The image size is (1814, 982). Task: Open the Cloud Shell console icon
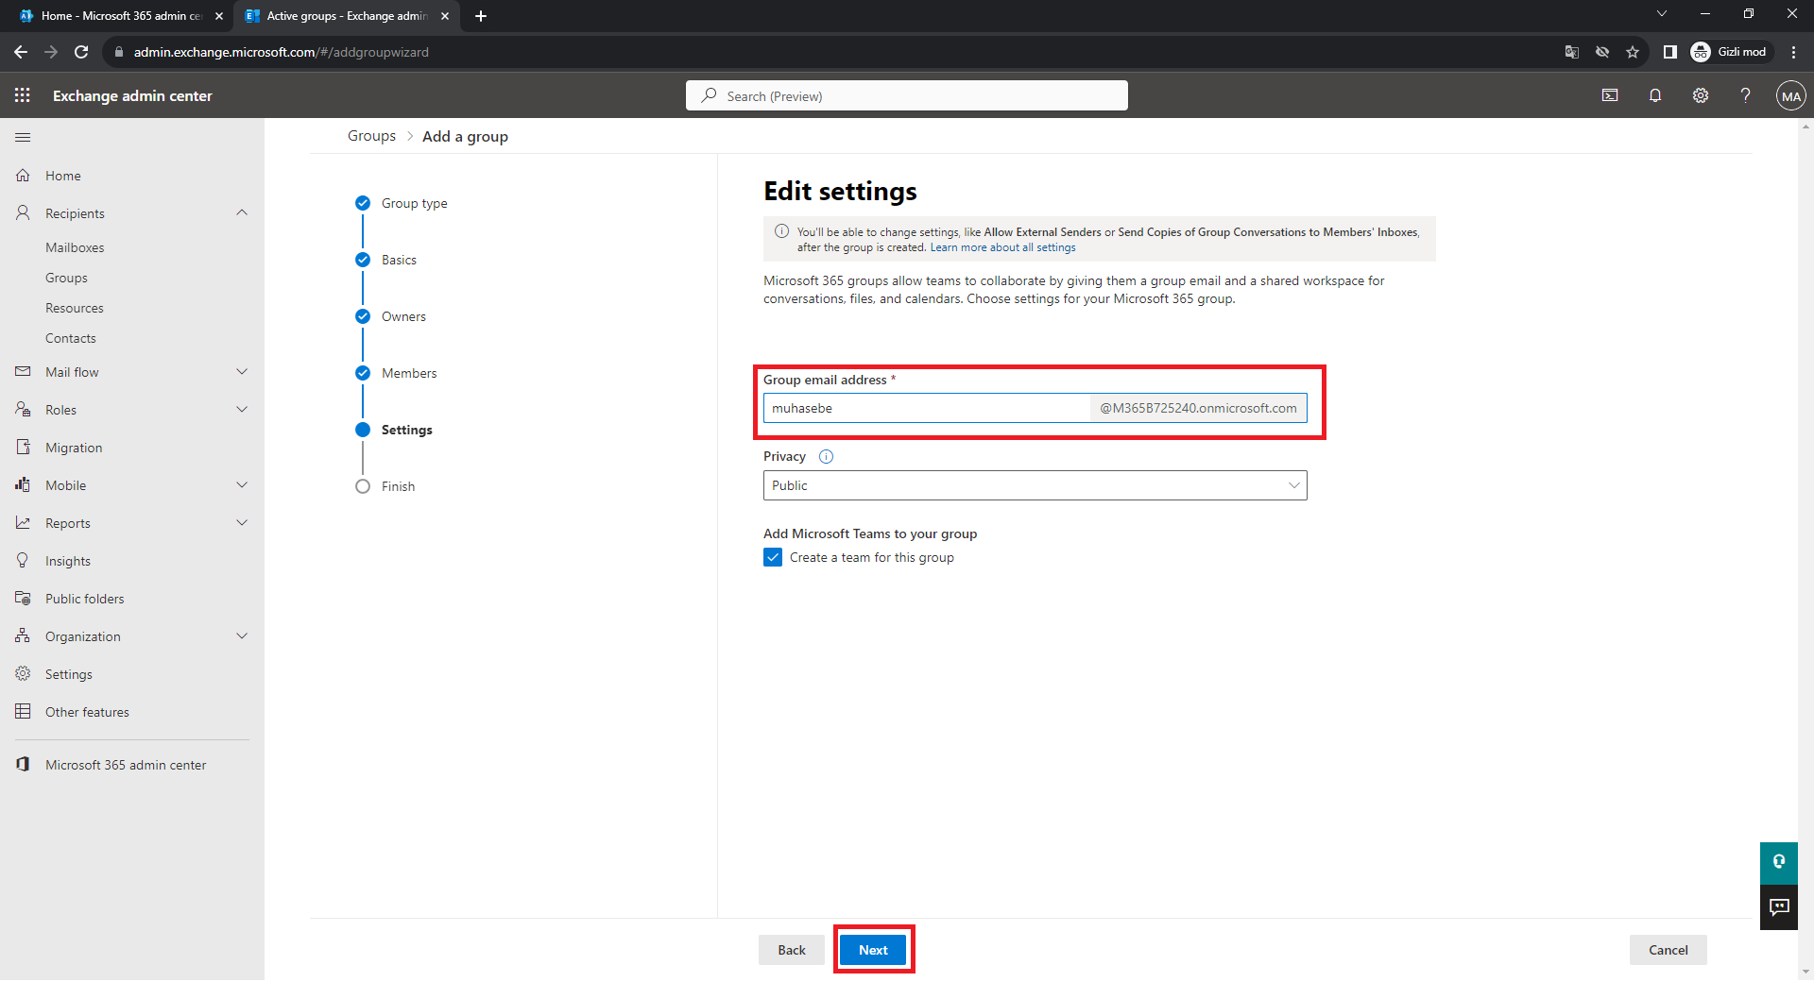[x=1610, y=95]
